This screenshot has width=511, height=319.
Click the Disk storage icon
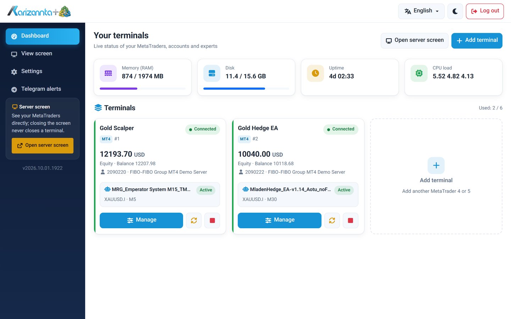(212, 73)
